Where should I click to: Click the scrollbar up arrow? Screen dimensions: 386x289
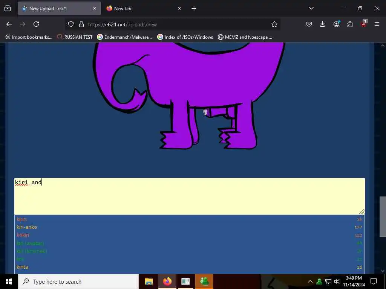click(383, 46)
